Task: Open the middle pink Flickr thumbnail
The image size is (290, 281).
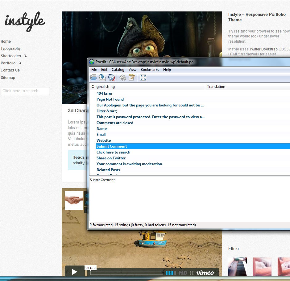Action: coord(262,267)
